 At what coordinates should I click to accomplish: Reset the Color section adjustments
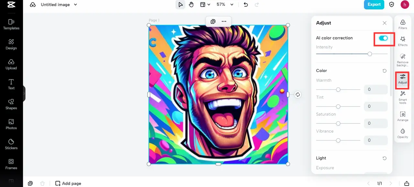coord(385,71)
